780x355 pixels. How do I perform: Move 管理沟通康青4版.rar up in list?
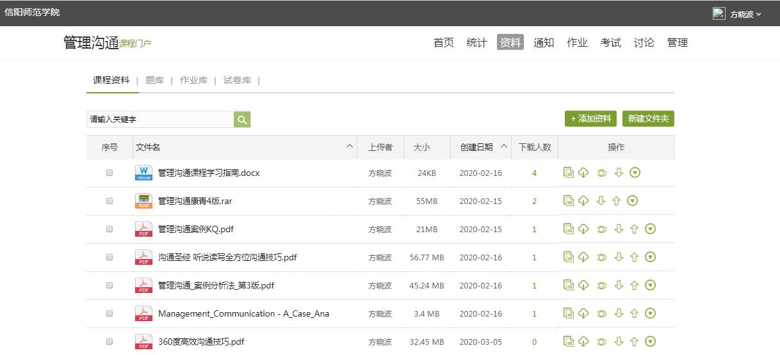[x=616, y=201]
